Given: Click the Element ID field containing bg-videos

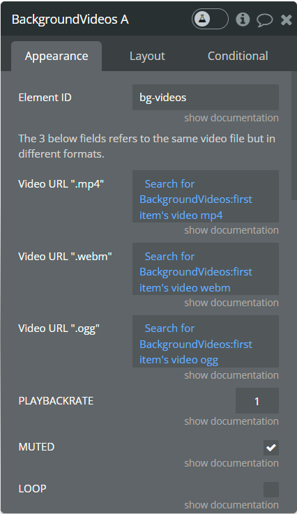Looking at the screenshot, I should click(x=206, y=98).
